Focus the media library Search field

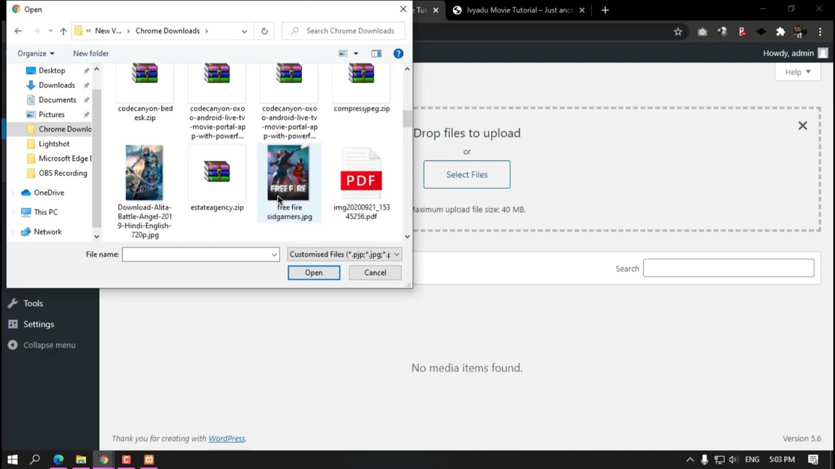[729, 268]
